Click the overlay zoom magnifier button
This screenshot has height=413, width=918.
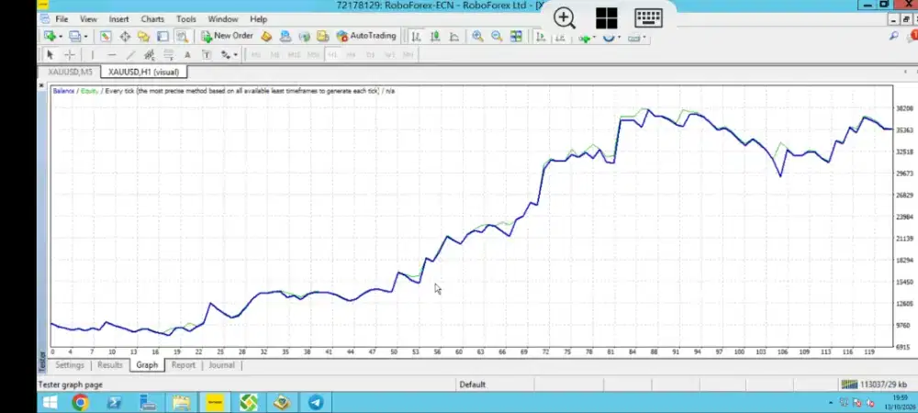coord(565,18)
